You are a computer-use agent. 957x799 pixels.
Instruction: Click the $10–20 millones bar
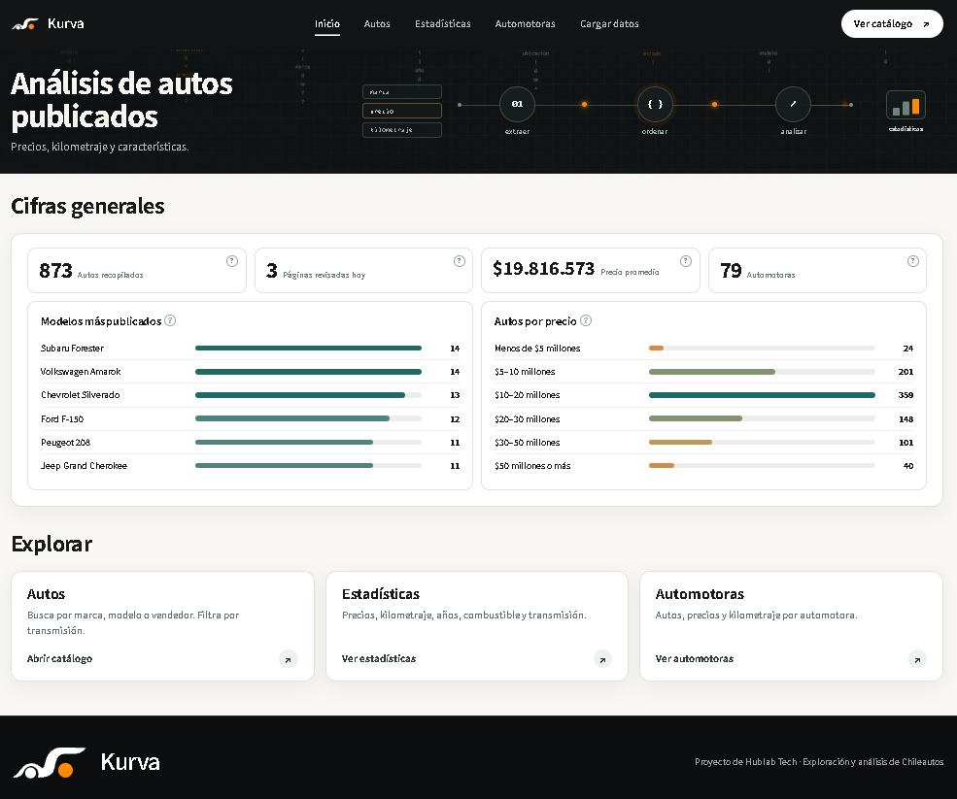click(x=762, y=395)
